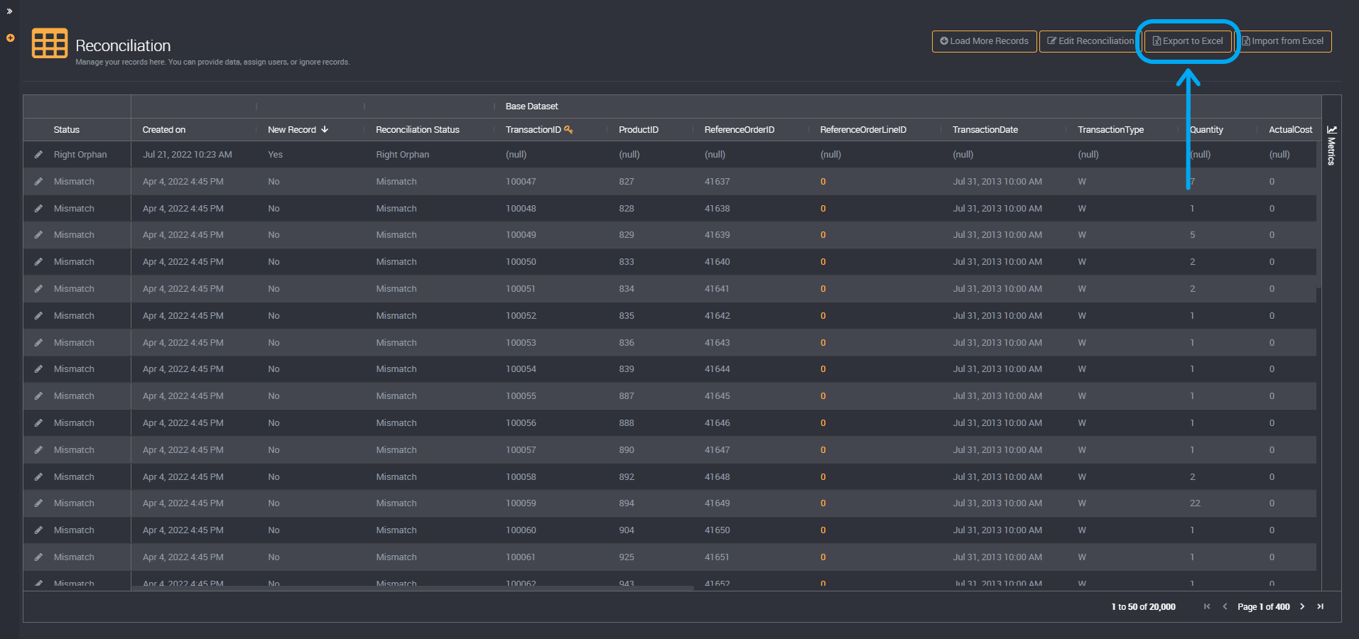Go to first page of results
The height and width of the screenshot is (639, 1359).
(x=1207, y=606)
